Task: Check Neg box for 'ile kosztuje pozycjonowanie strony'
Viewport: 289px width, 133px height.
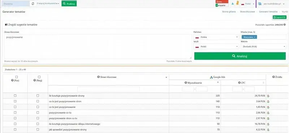Action: [x=38, y=96]
